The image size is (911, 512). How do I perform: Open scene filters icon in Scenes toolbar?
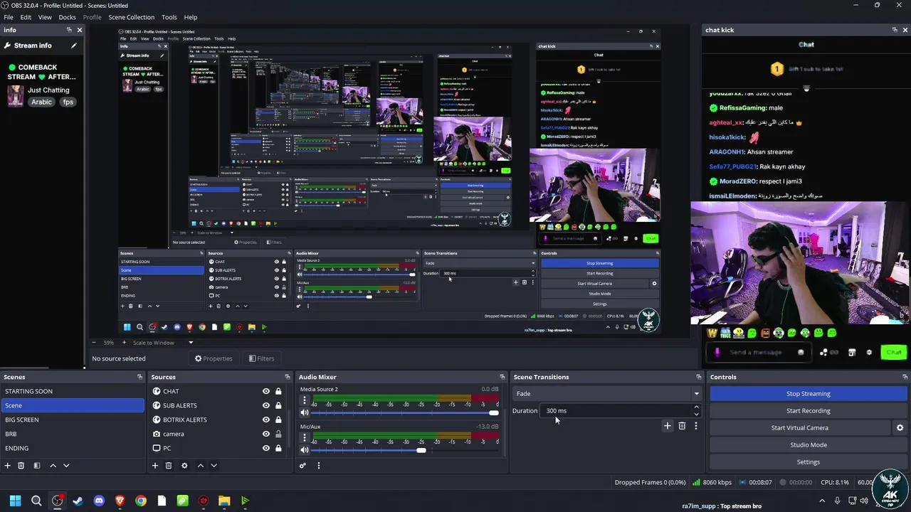pos(37,466)
